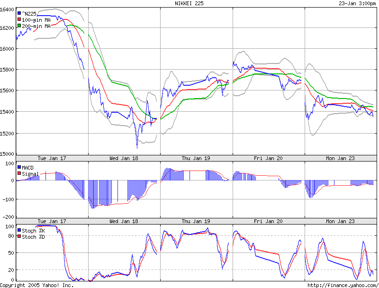Click the 15600 price axis value

[x=7, y=90]
